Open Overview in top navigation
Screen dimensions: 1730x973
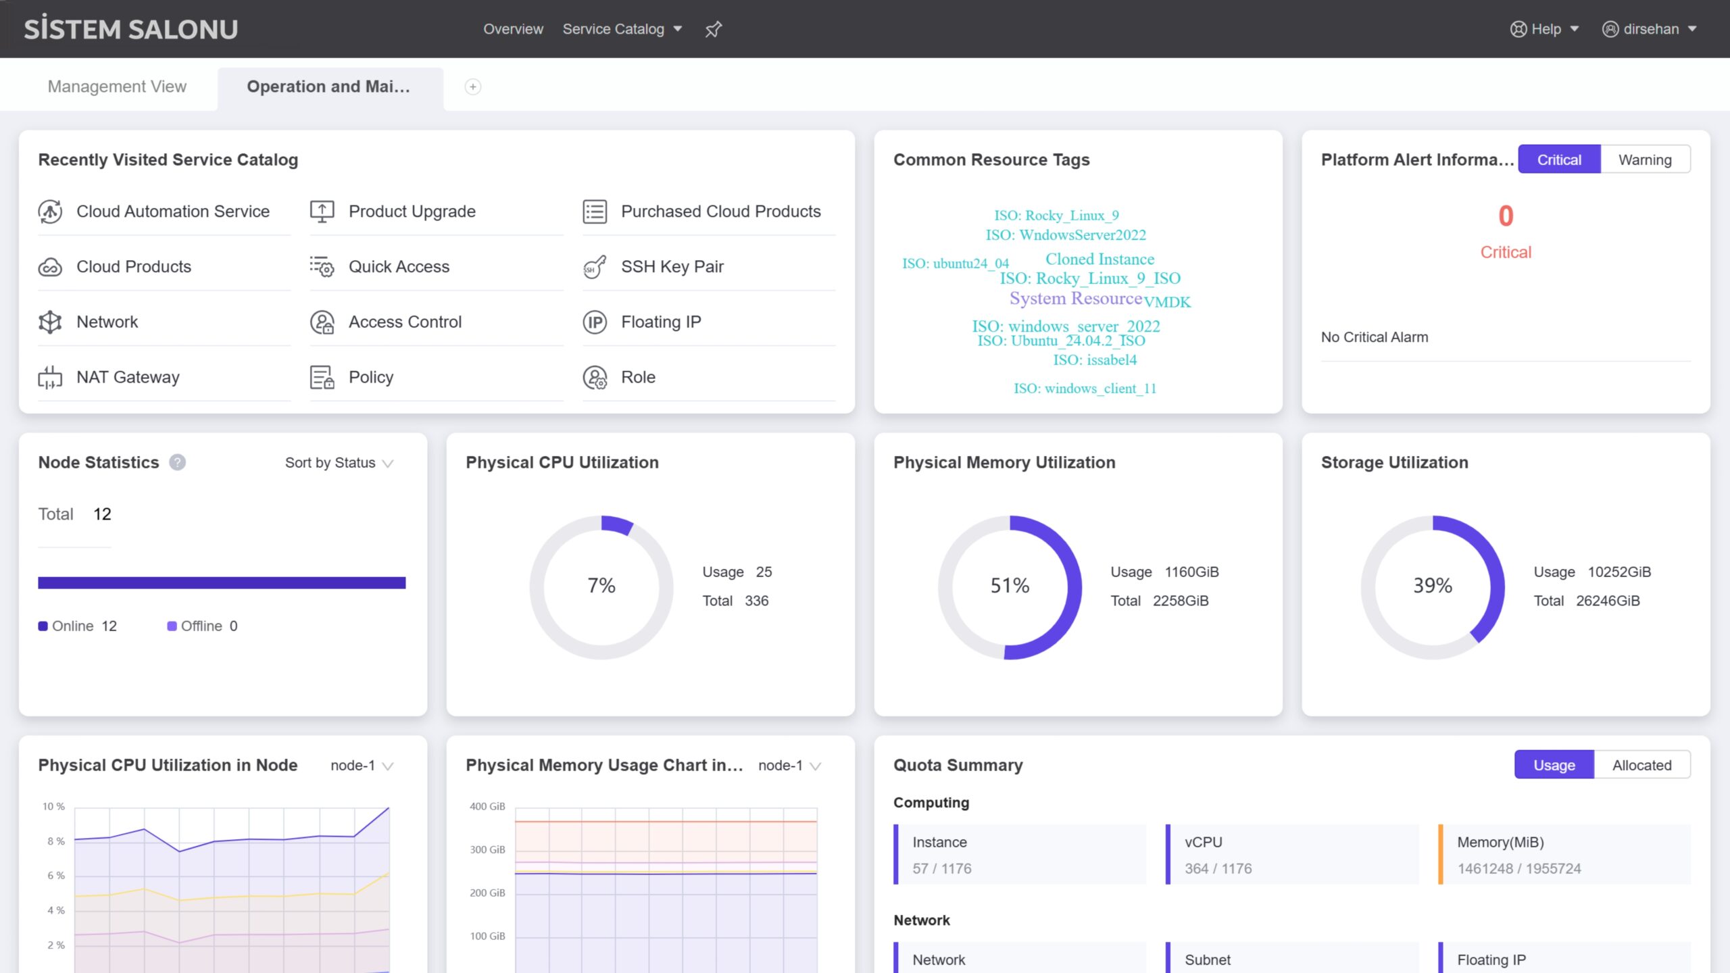point(513,29)
